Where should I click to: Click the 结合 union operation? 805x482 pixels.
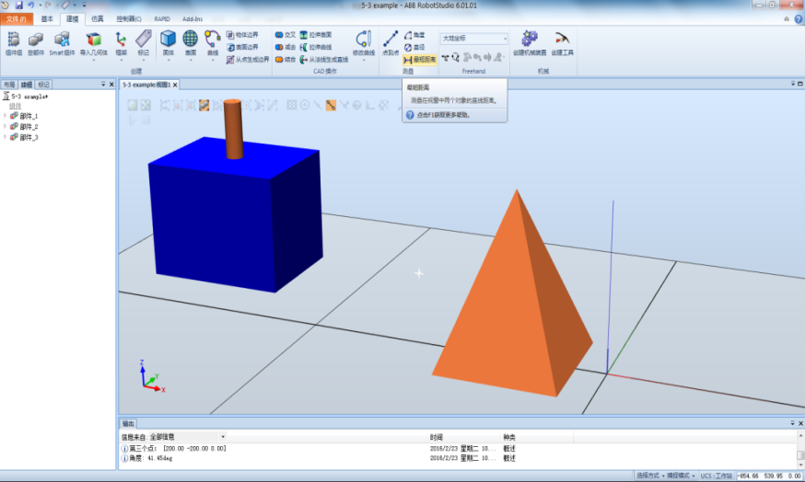(x=285, y=60)
